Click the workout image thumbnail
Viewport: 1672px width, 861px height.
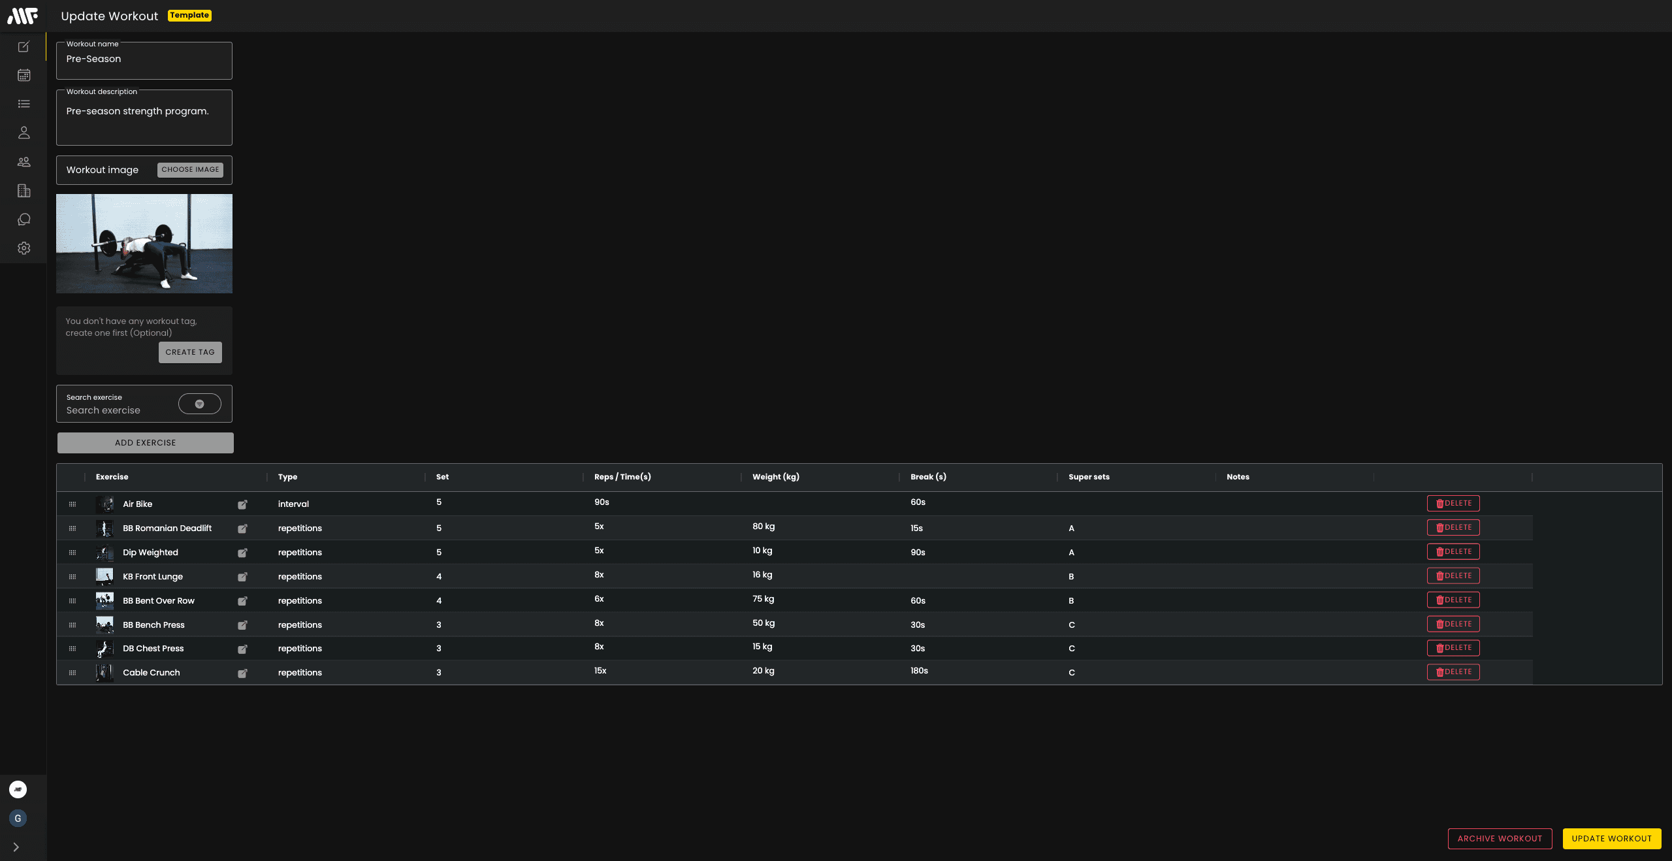[x=144, y=243]
